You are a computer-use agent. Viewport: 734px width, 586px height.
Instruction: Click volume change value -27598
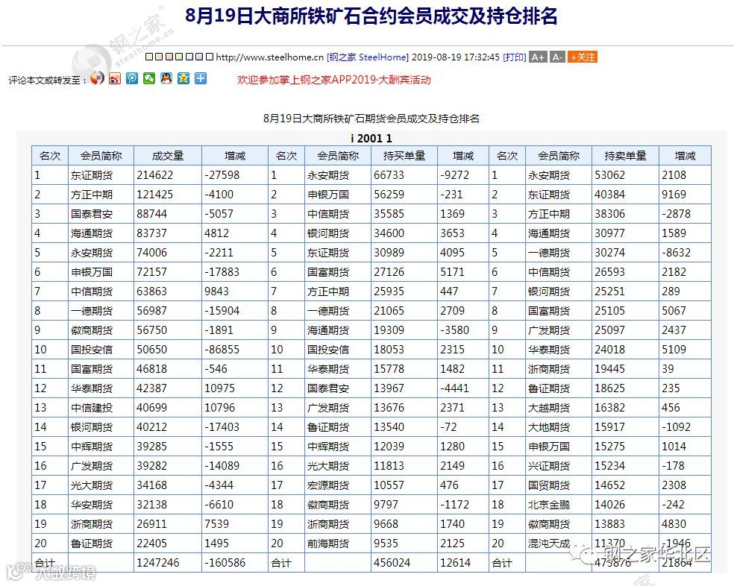222,175
